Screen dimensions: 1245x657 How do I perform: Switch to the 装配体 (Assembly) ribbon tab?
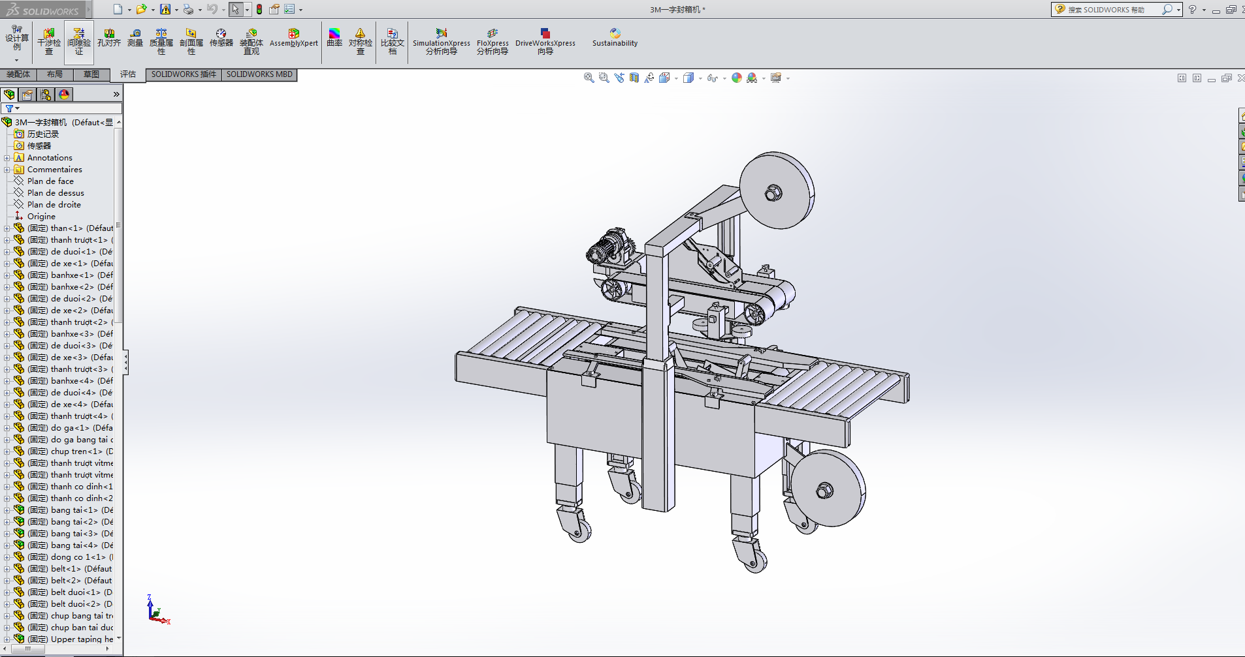pos(18,74)
